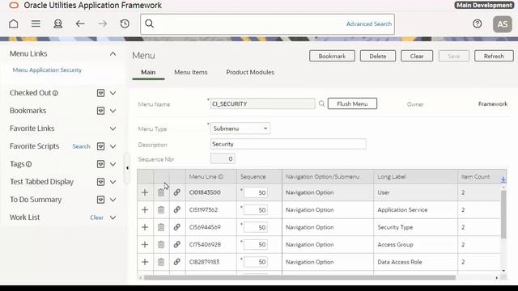This screenshot has height=291, width=518.
Task: Click the Favorite Scripts Search link
Action: coord(81,146)
